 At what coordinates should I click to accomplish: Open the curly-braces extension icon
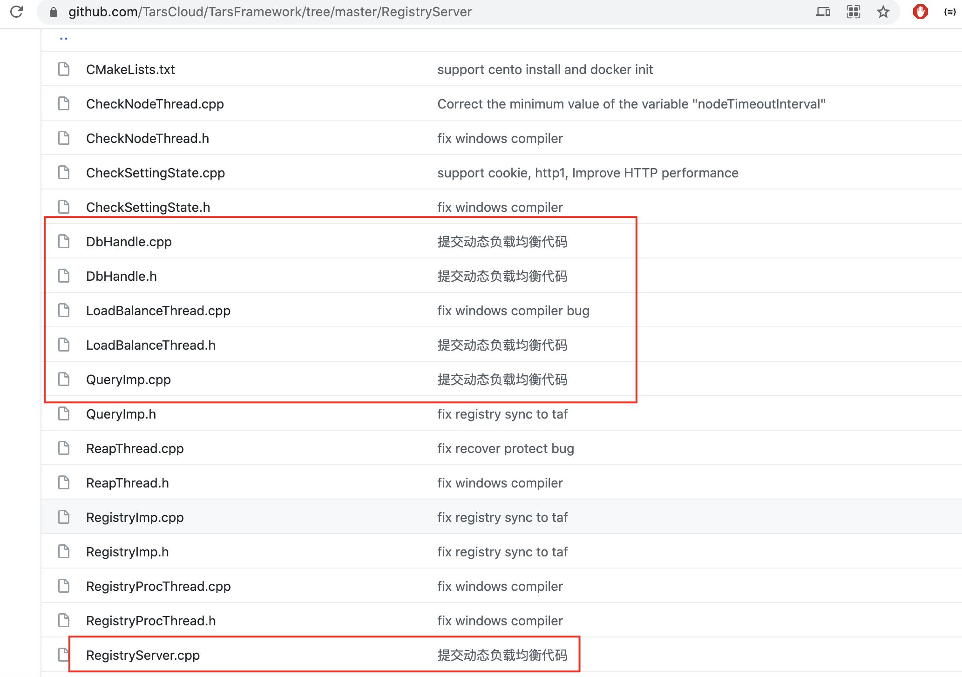[x=950, y=12]
